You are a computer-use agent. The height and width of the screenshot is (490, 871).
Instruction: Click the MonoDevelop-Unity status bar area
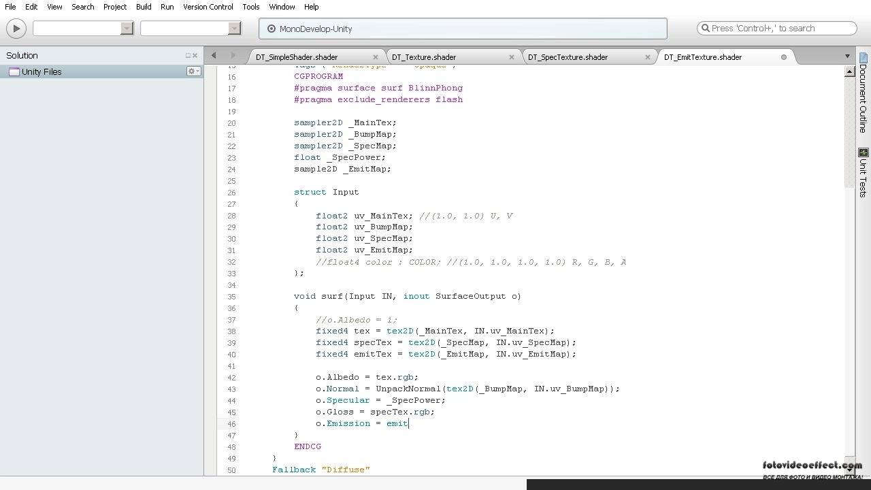(x=463, y=29)
